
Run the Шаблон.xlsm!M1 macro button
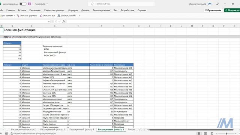coord(67,15)
